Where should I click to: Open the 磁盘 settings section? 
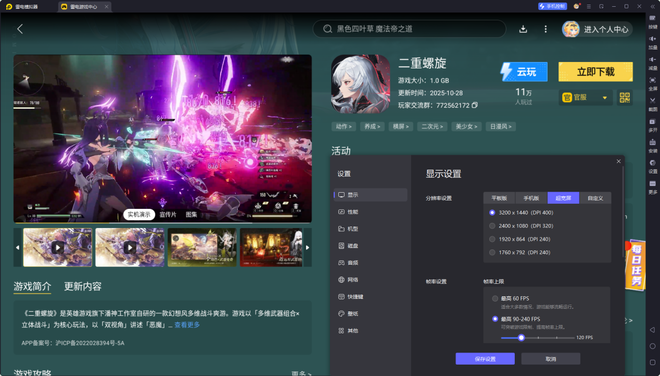point(371,246)
